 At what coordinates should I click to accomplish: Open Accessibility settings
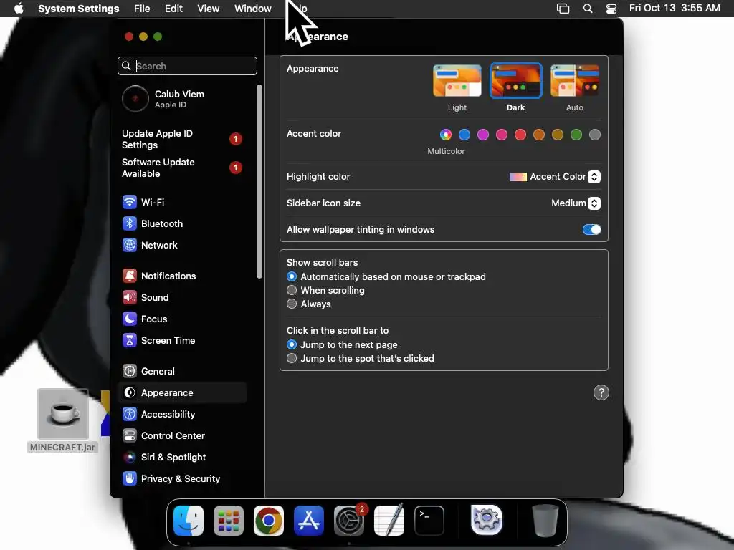[182, 415]
